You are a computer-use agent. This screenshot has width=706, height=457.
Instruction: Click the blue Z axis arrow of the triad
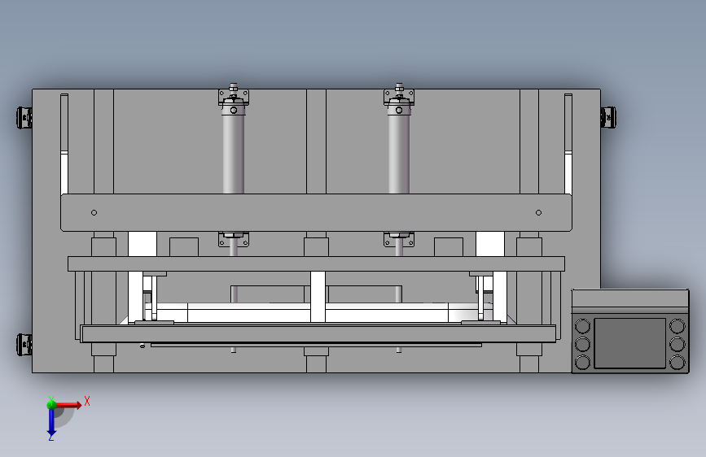(x=51, y=422)
